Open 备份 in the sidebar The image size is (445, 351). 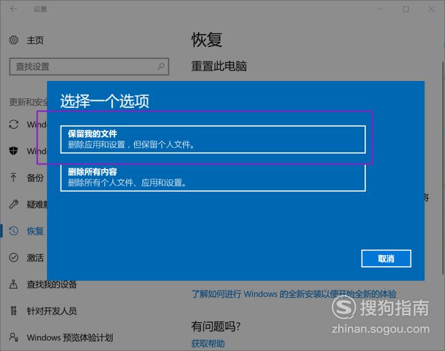[35, 177]
